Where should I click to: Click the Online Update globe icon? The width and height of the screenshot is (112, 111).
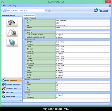pos(4,96)
